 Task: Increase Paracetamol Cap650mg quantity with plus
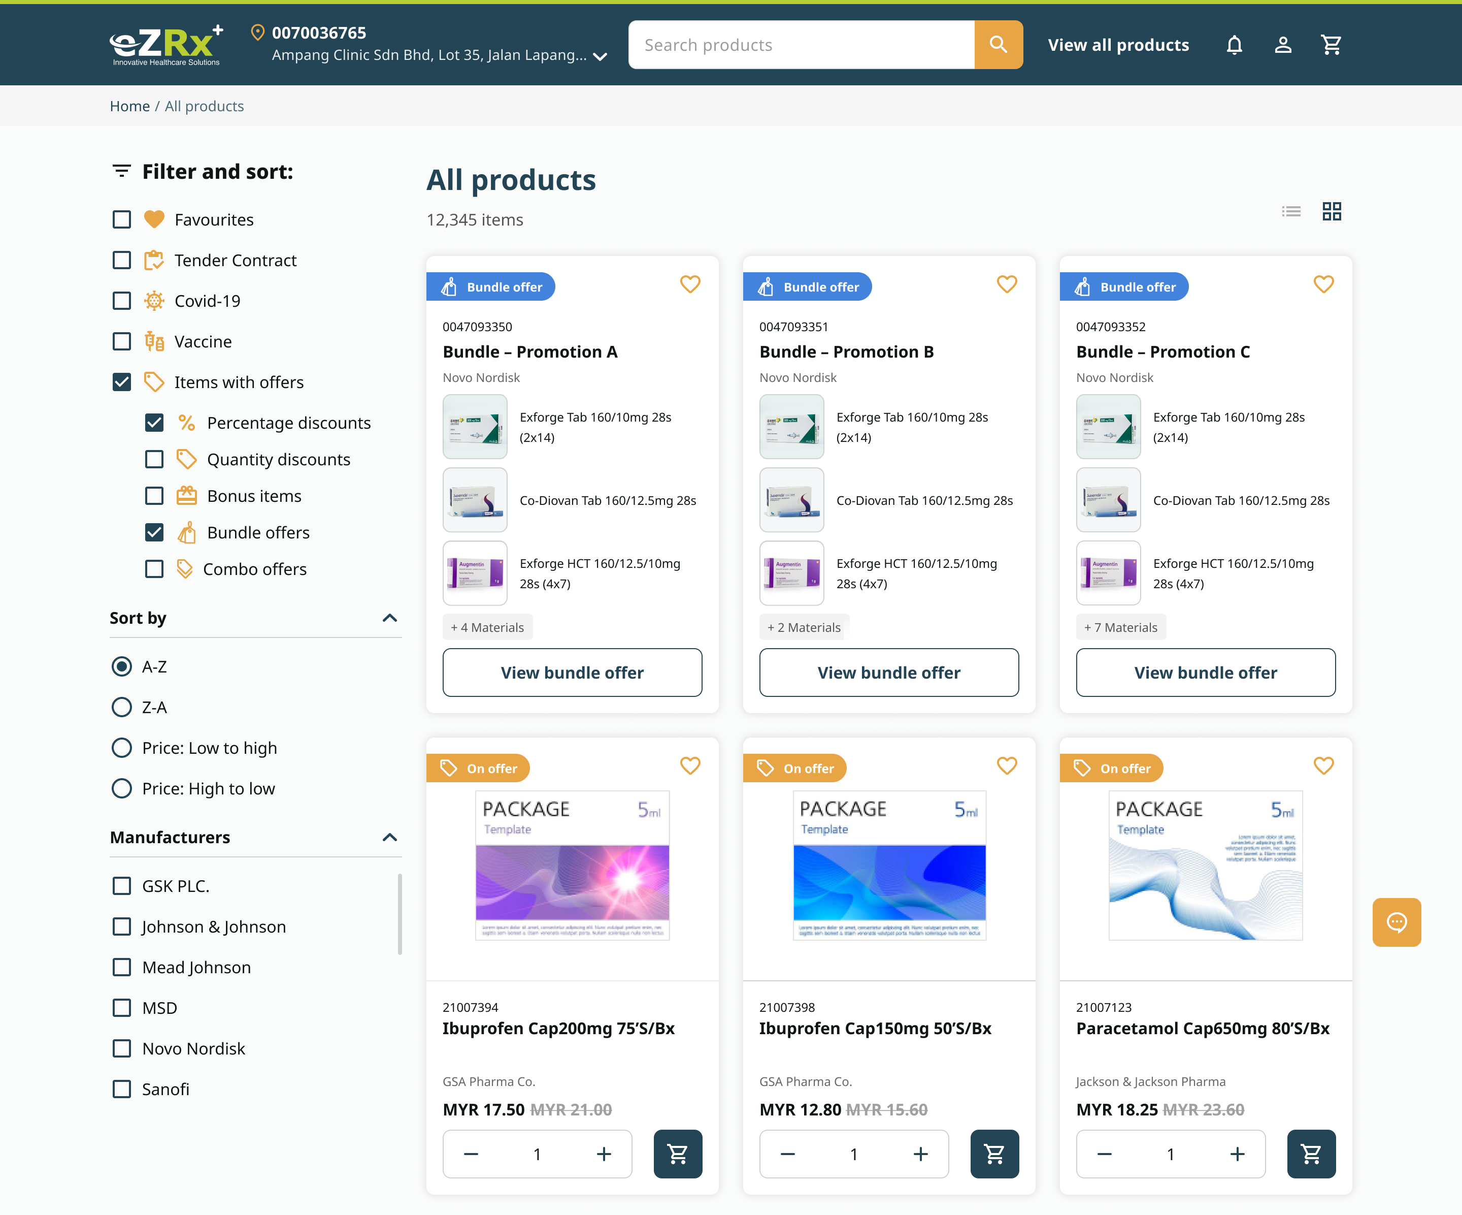(x=1237, y=1154)
